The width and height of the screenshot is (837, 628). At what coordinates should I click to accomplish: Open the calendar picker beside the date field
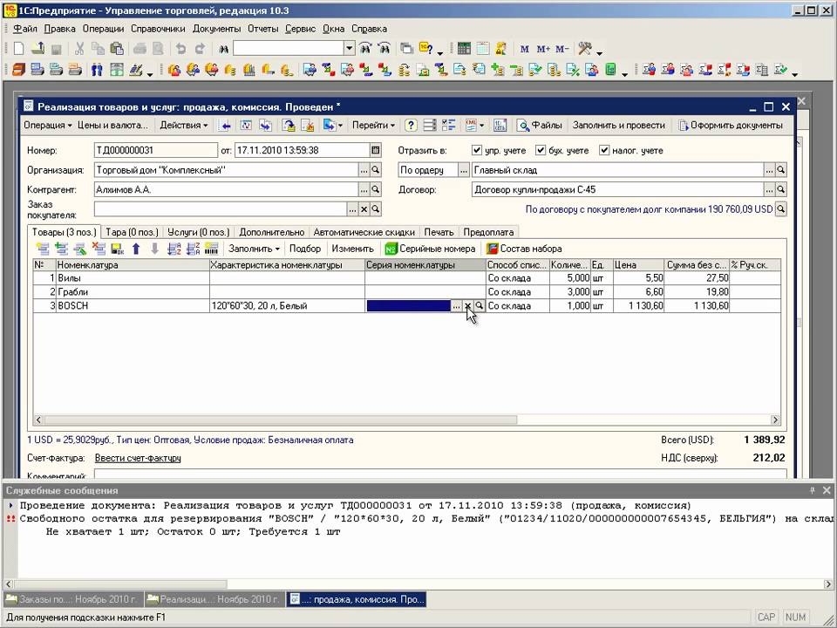click(x=376, y=150)
